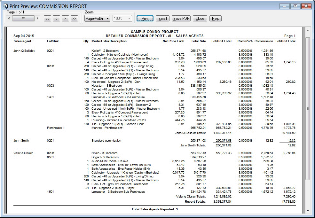Close the print preview via Close button
The width and height of the screenshot is (315, 218).
(x=200, y=19)
